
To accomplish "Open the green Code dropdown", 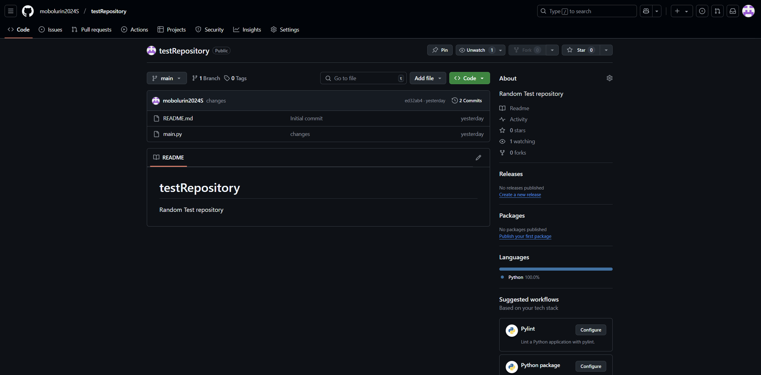I will click(469, 78).
